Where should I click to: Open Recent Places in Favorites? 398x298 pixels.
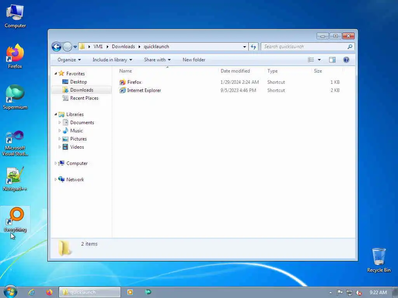(84, 98)
